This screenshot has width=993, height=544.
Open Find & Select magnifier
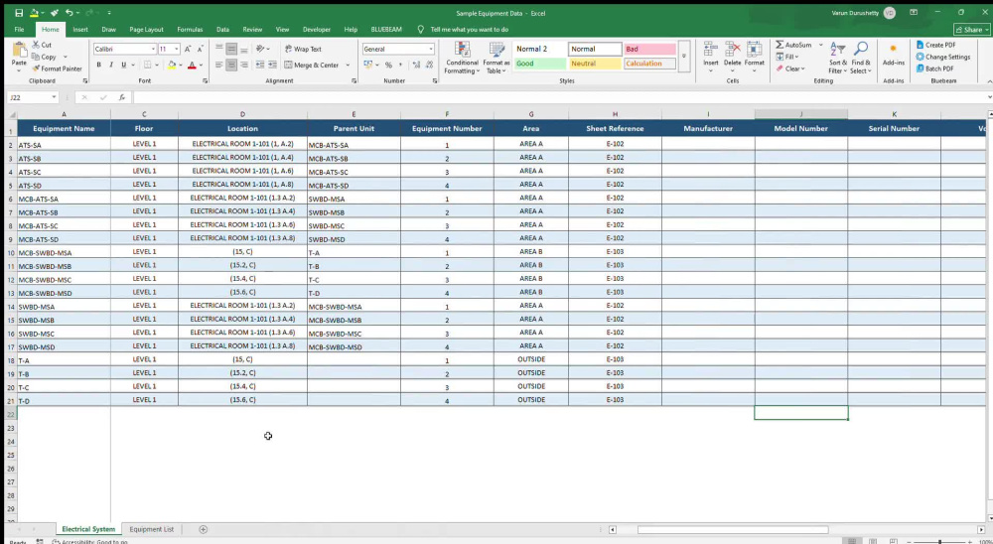tap(861, 59)
